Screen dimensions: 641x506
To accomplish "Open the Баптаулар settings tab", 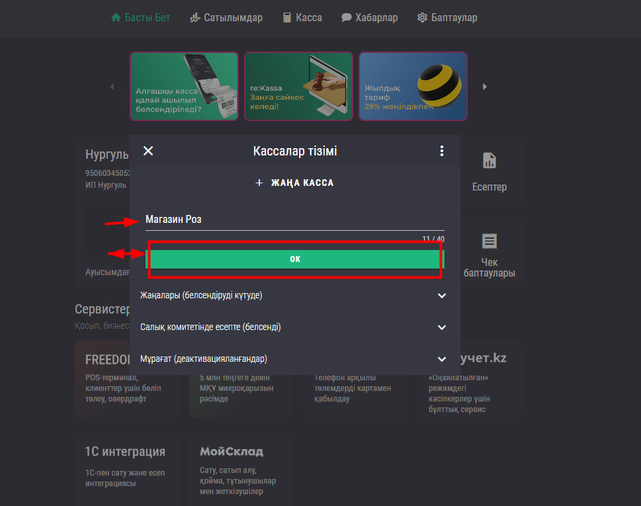I will coord(447,18).
